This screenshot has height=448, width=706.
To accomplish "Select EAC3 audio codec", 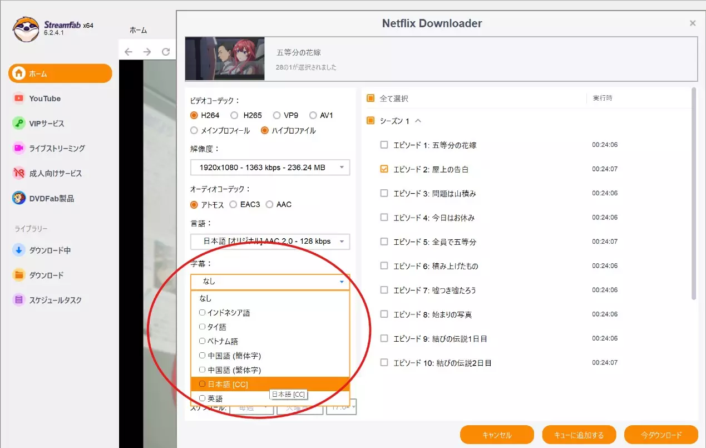I will (x=234, y=205).
